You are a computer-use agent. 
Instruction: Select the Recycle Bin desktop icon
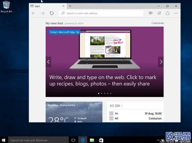[x=6, y=7]
